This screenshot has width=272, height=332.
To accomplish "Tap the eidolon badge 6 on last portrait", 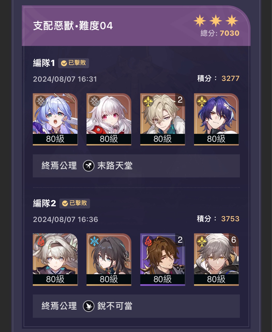I will click(x=233, y=240).
